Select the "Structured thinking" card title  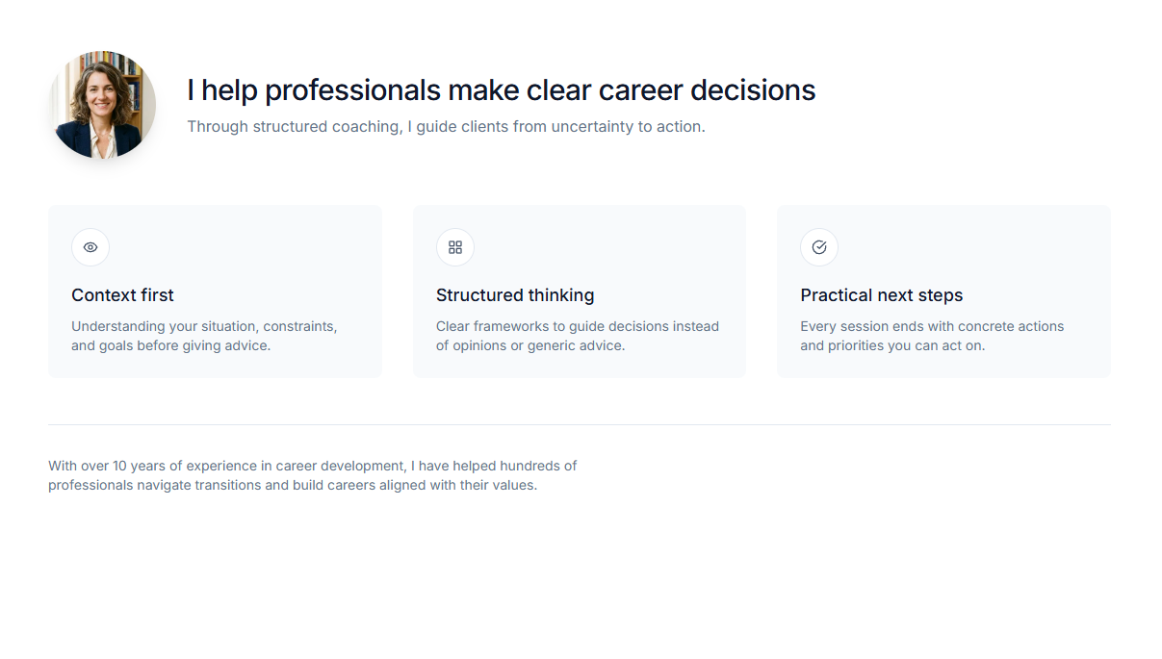tap(515, 295)
